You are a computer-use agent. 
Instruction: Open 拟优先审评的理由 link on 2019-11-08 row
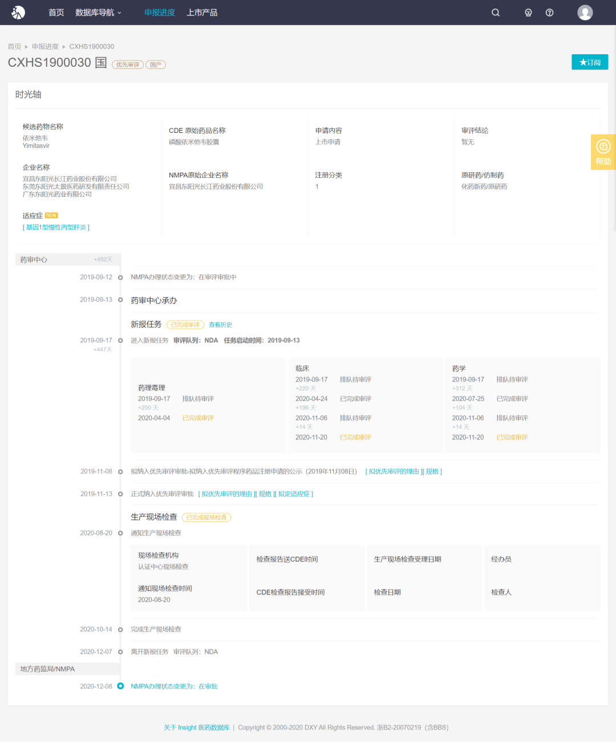coord(394,472)
